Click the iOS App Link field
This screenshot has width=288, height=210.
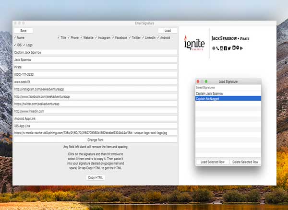pyautogui.click(x=96, y=126)
